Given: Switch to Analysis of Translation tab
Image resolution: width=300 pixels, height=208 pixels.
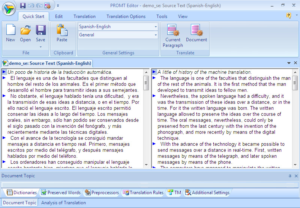Looking at the screenshot, I should [x=63, y=203].
